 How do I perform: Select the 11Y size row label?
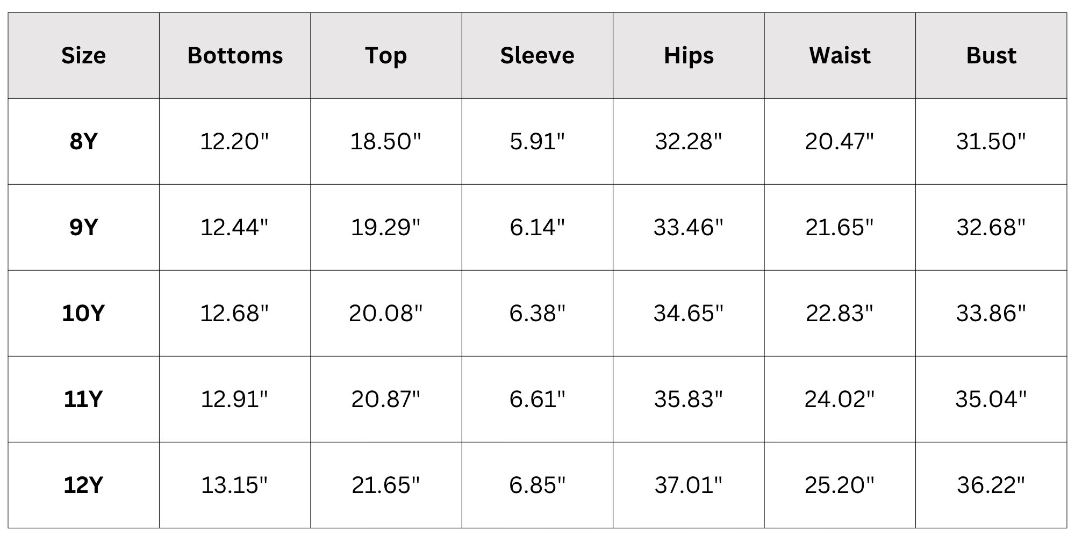(x=83, y=399)
